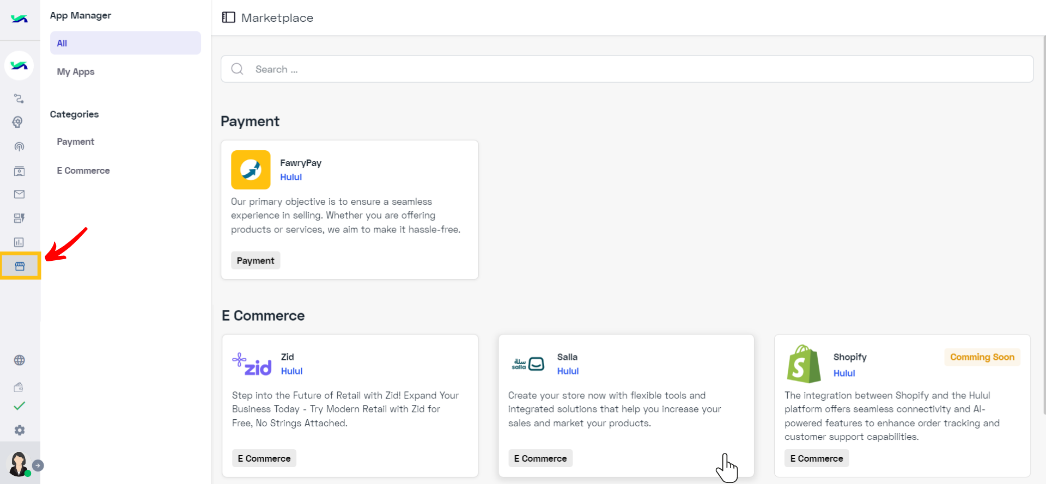1046x484 pixels.
Task: Click the Salla card description text
Action: coord(615,409)
